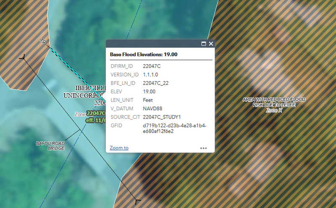Viewport: 336px width, 208px height.
Task: Click the popup title Base Flood Elevations: 19.00
Action: (144, 55)
